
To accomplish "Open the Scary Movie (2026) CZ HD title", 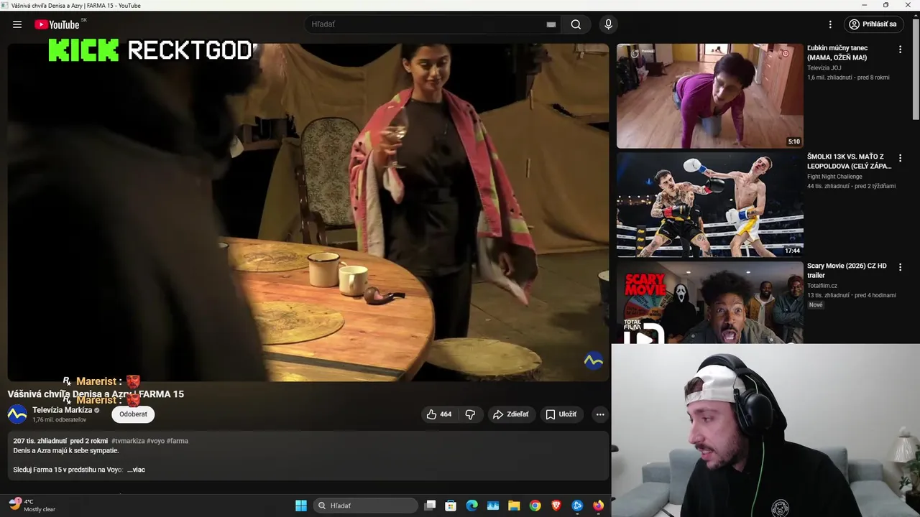I will [x=847, y=271].
